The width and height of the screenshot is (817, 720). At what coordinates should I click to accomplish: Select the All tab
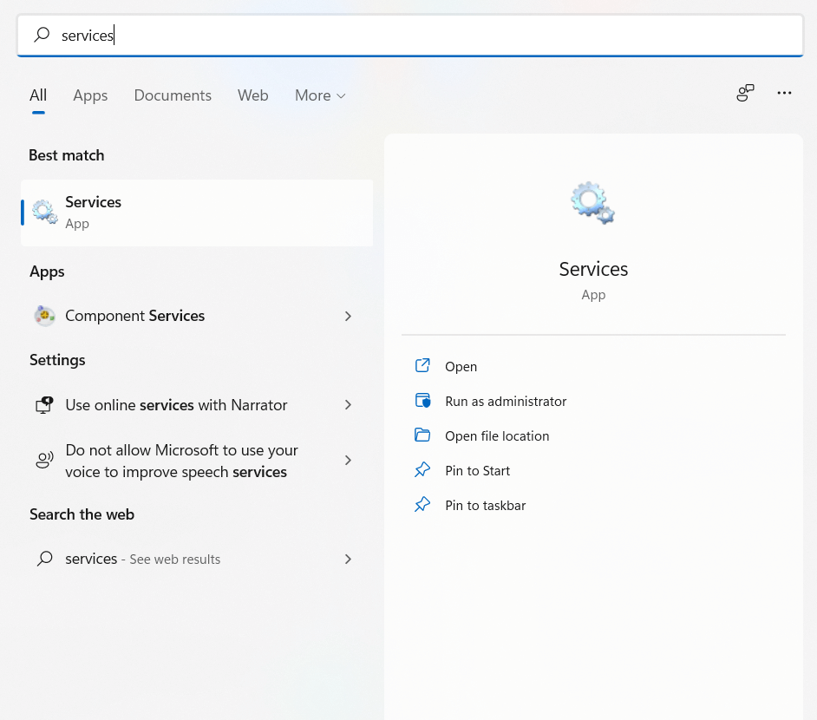click(38, 95)
